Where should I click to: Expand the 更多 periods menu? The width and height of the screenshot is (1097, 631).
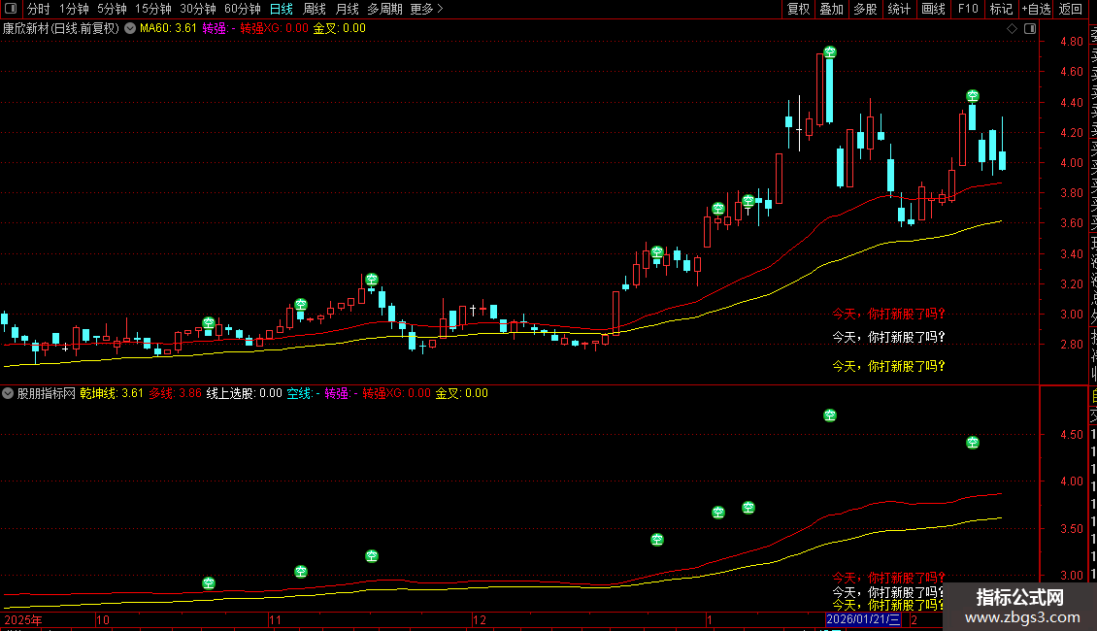tap(427, 9)
